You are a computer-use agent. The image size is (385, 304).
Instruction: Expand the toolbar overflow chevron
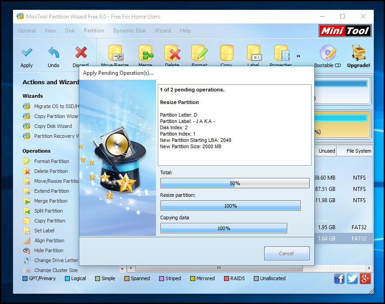pyautogui.click(x=298, y=56)
